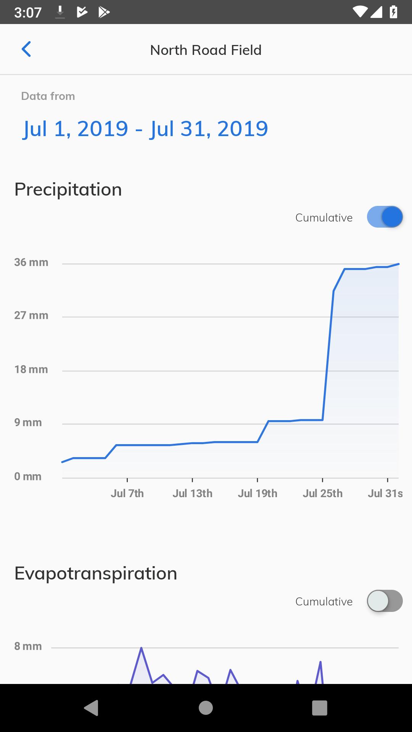
Task: Tap the Jul 13th axis label
Action: tap(192, 493)
